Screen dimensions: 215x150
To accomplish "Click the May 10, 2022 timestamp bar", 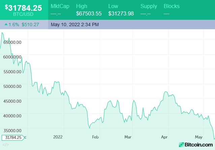I will (75, 24).
